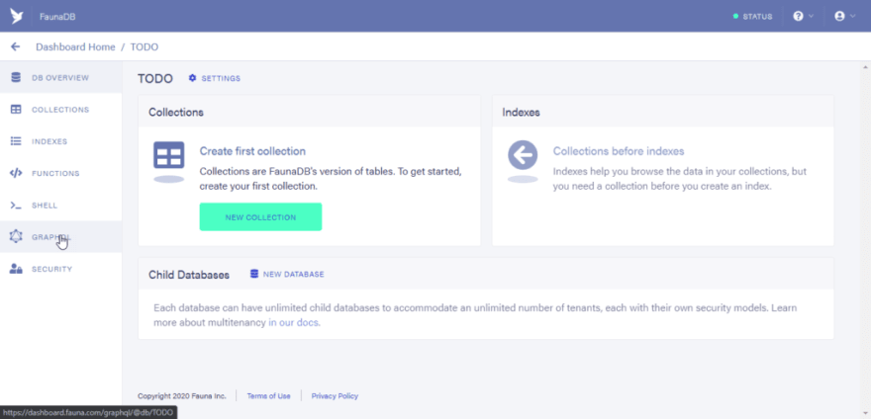The height and width of the screenshot is (419, 871).
Task: Click the SETTINGS link text
Action: click(221, 79)
